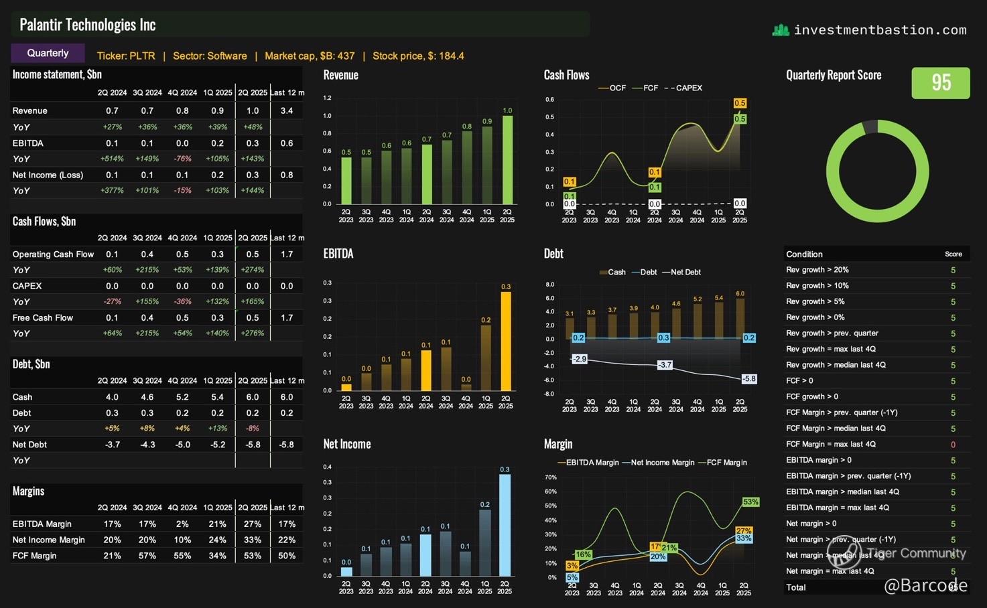Viewport: 987px width, 608px height.
Task: Select the 2Q 2025 green revenue bar
Action: click(507, 160)
